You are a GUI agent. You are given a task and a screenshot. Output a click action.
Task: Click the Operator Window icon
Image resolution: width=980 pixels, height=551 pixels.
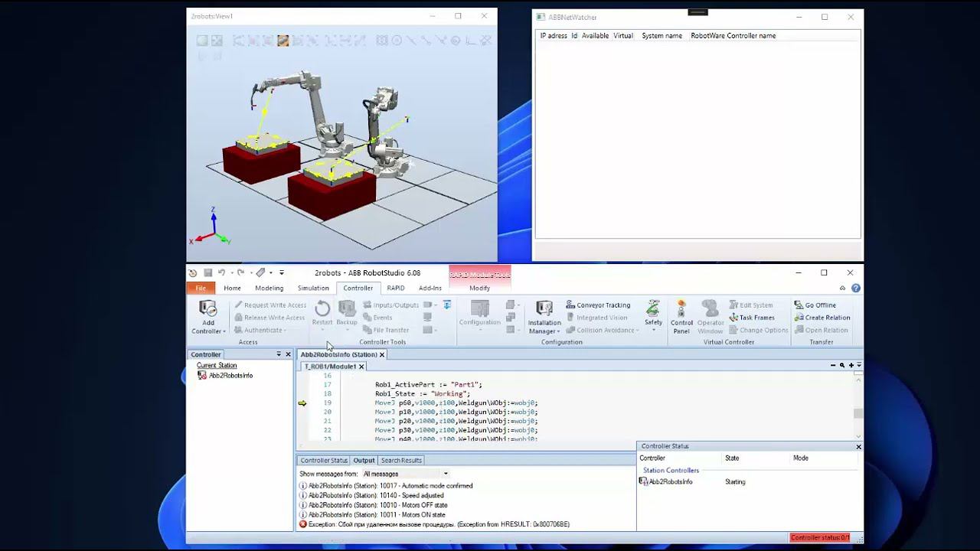[710, 308]
